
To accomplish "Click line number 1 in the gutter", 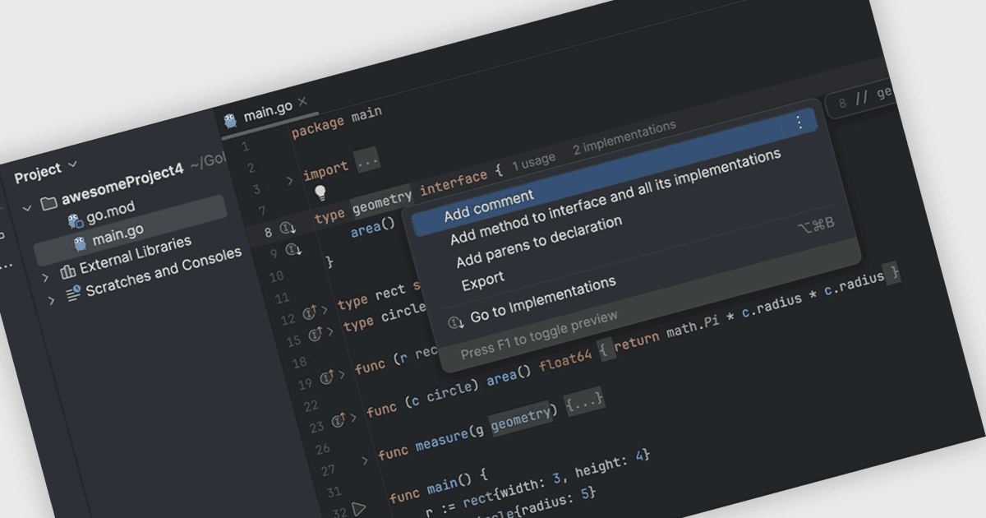I will (244, 148).
